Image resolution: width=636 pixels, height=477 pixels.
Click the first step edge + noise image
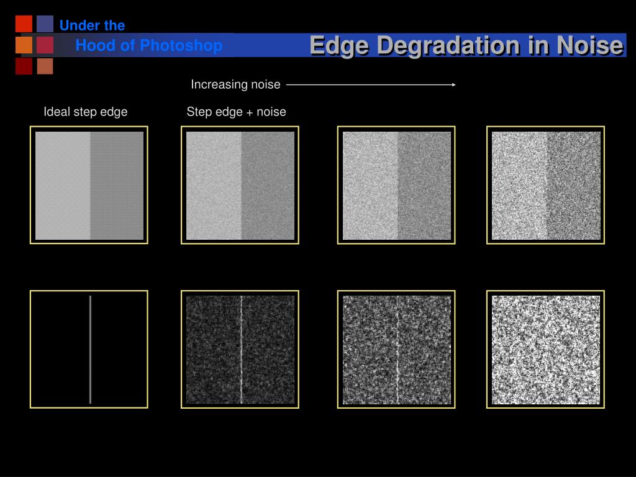(240, 185)
